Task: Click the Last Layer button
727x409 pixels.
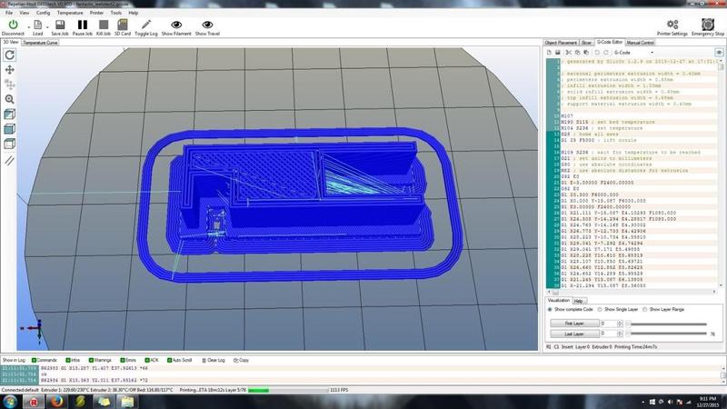Action: [574, 334]
